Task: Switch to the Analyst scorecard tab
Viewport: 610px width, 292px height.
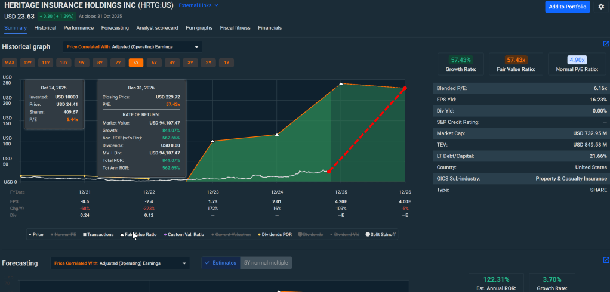Action: pos(157,28)
